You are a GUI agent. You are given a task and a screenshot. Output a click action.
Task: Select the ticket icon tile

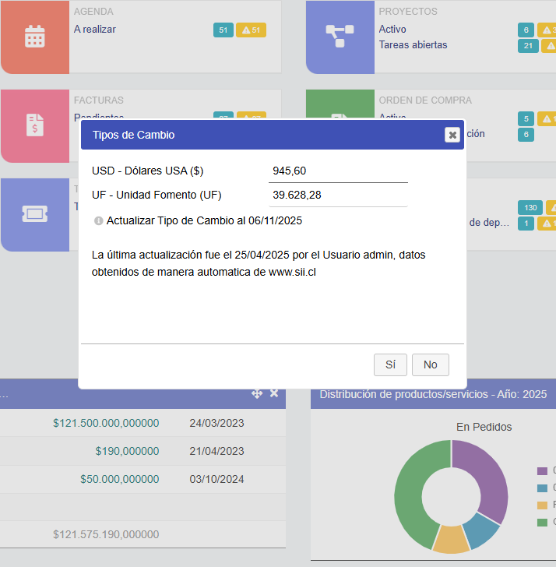34,213
